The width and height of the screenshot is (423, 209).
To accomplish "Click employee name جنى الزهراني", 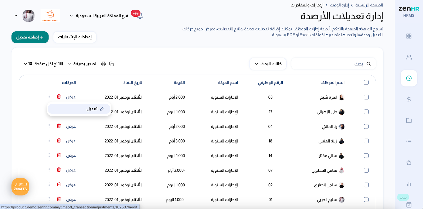I will coord(327,112).
